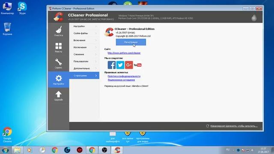Open File Explorer from the taskbar
Viewport: 274px width, 154px height.
pos(17,150)
